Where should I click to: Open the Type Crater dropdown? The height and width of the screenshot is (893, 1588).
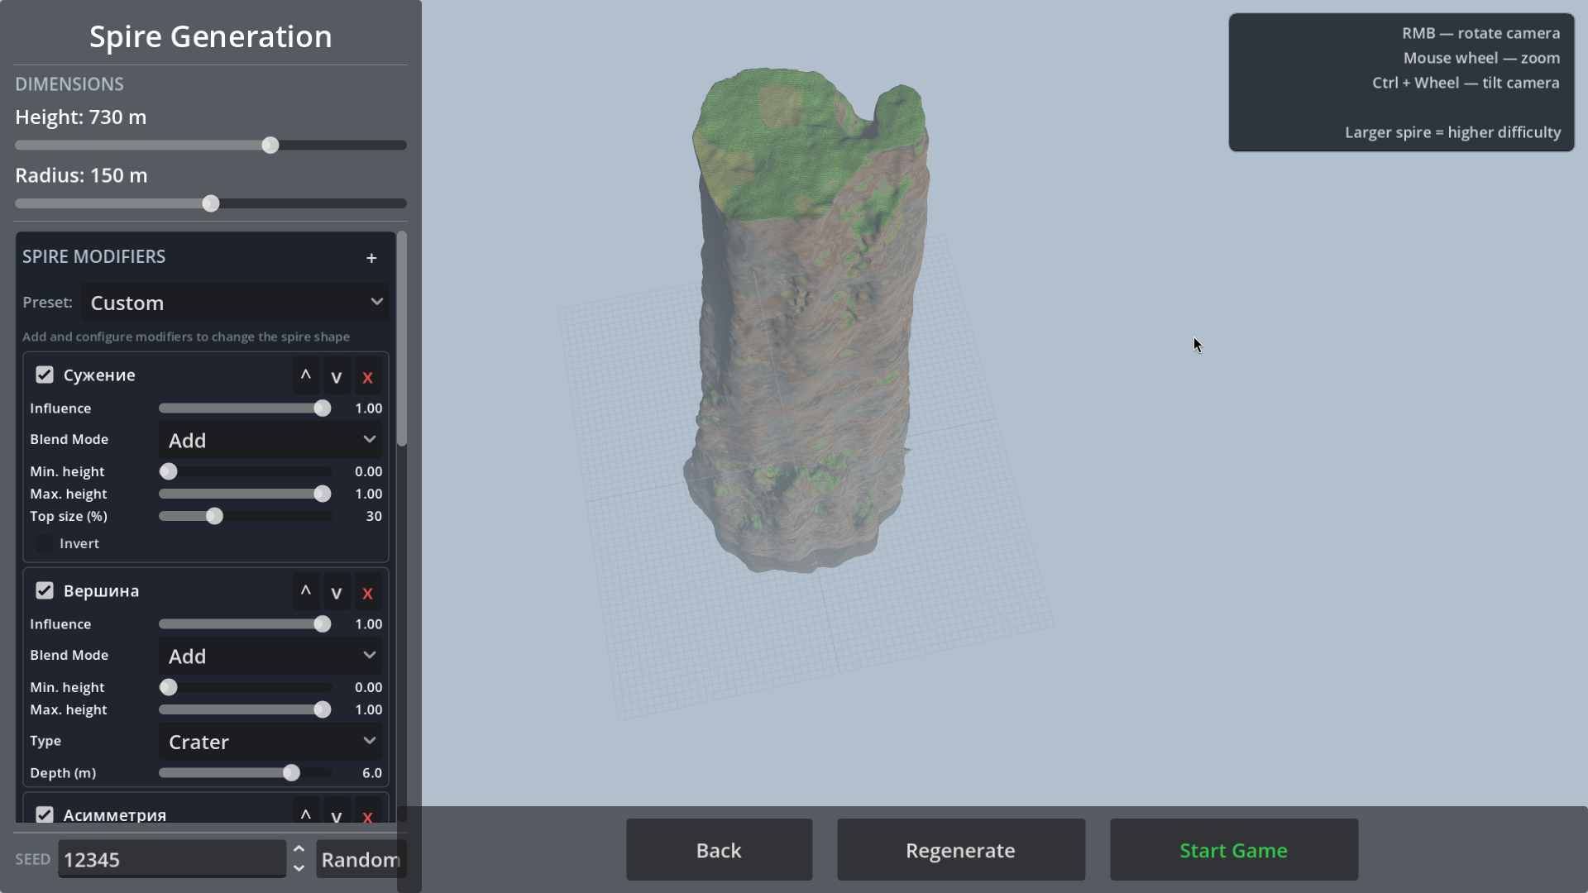(270, 742)
